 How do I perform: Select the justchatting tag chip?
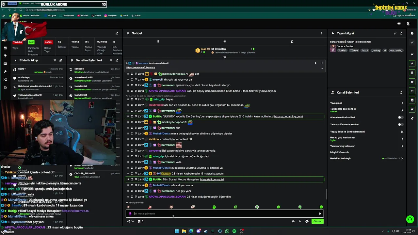click(x=396, y=51)
